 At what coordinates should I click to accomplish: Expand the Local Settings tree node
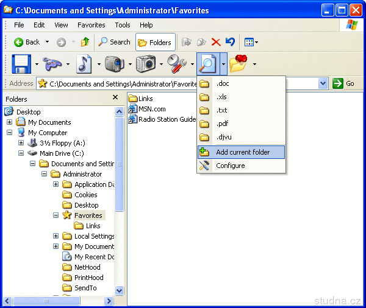click(x=56, y=236)
